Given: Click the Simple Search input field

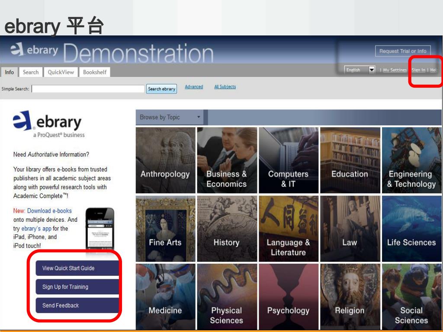Looking at the screenshot, I should coord(88,89).
